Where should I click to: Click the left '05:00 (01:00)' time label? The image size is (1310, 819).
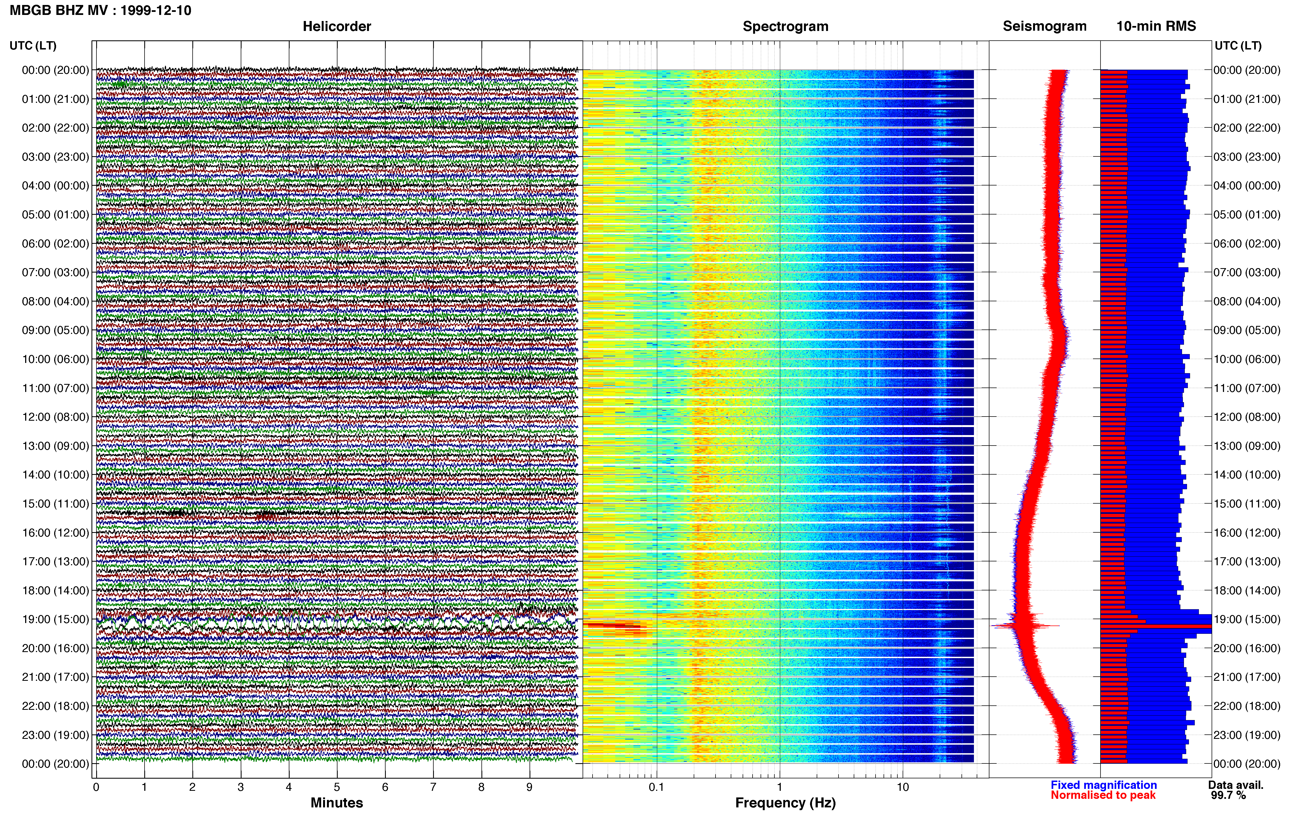[55, 214]
